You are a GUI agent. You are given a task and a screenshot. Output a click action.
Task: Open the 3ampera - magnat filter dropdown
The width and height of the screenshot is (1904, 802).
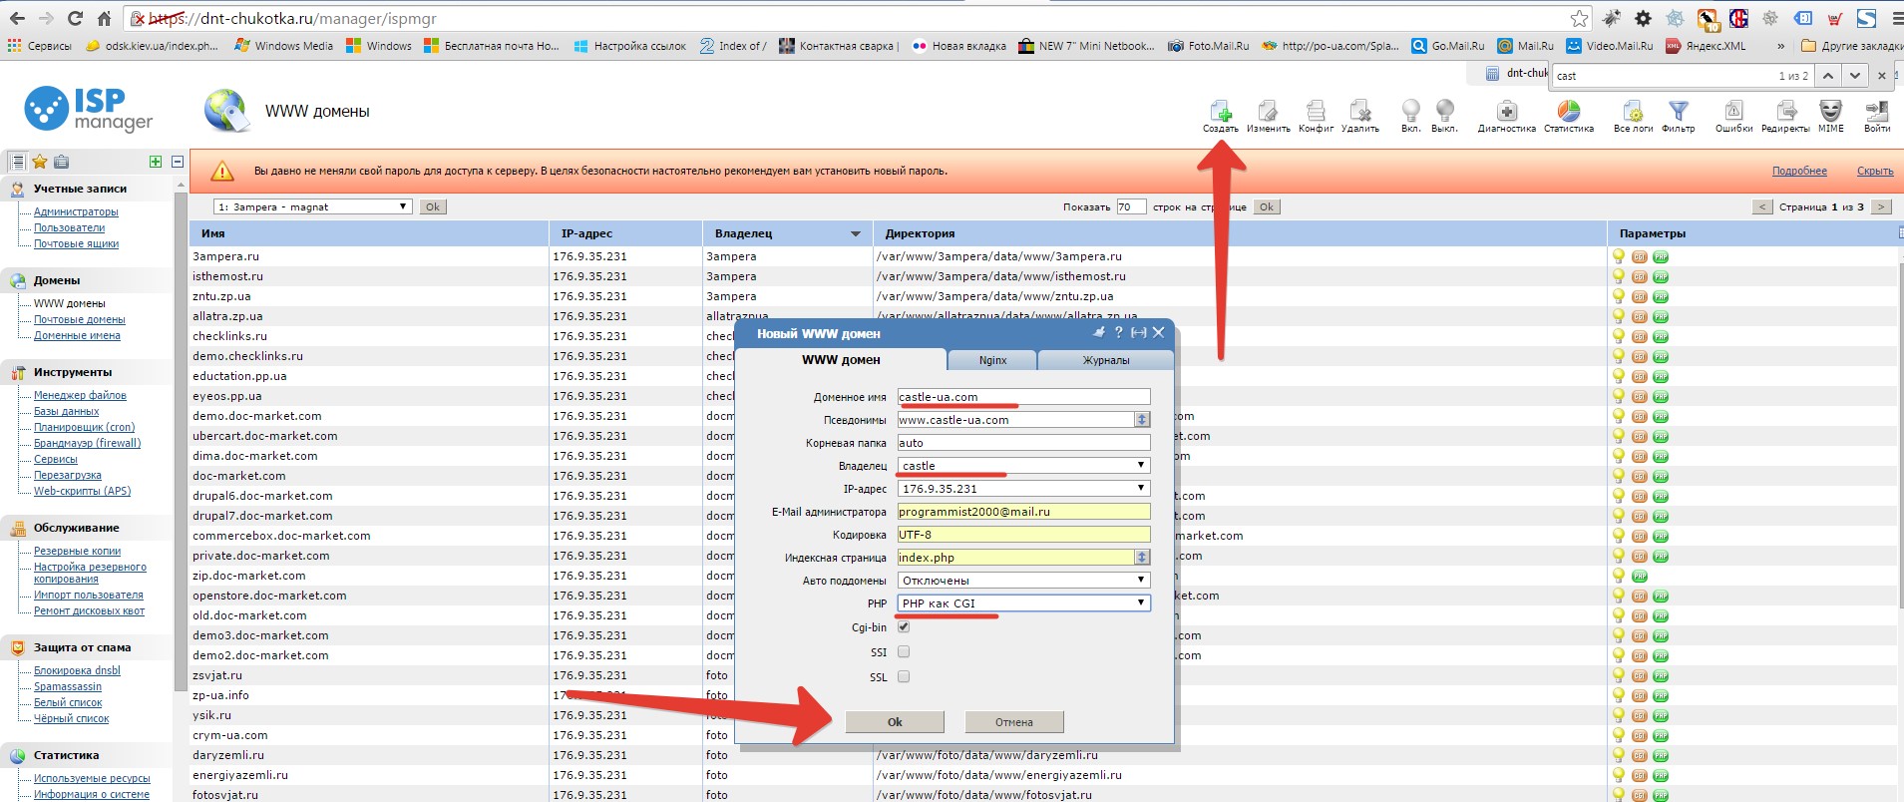[312, 206]
